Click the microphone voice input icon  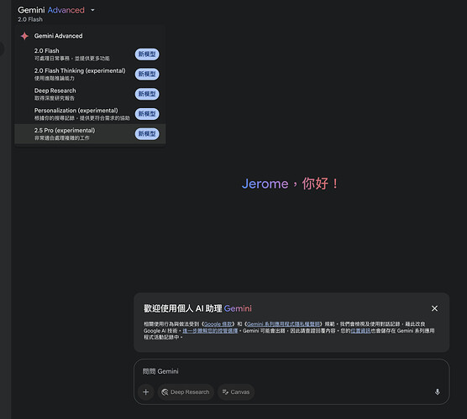click(438, 391)
